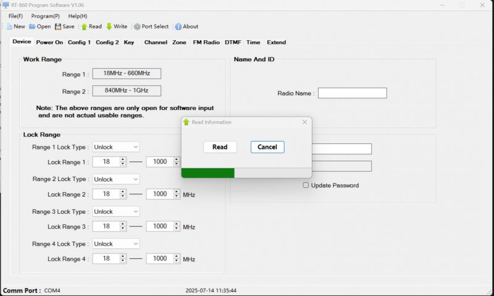Click the Radio Name input field
Screen dimensions: 494x296
[352, 93]
